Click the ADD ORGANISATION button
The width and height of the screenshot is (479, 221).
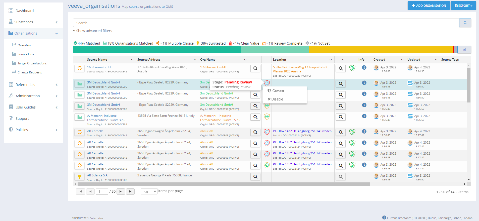pos(429,6)
